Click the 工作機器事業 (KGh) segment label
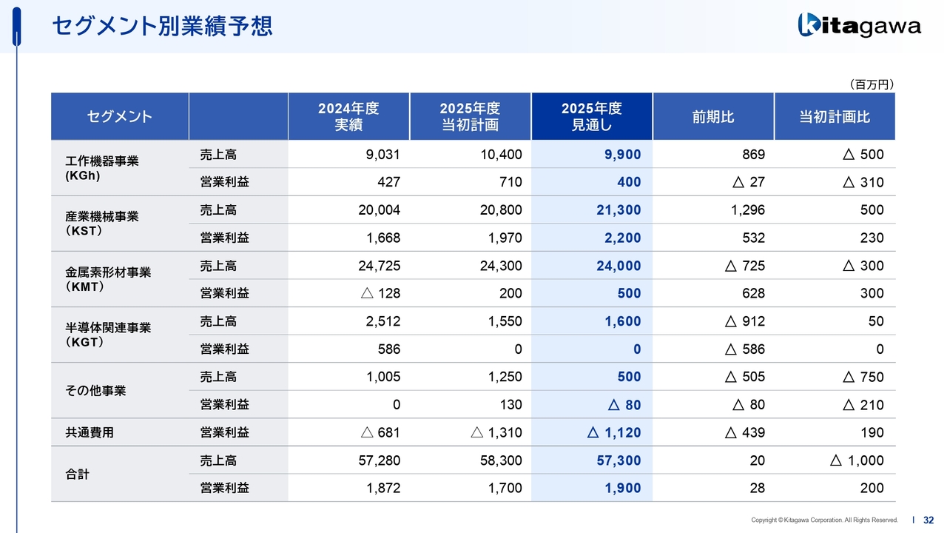This screenshot has height=533, width=947. click(101, 168)
